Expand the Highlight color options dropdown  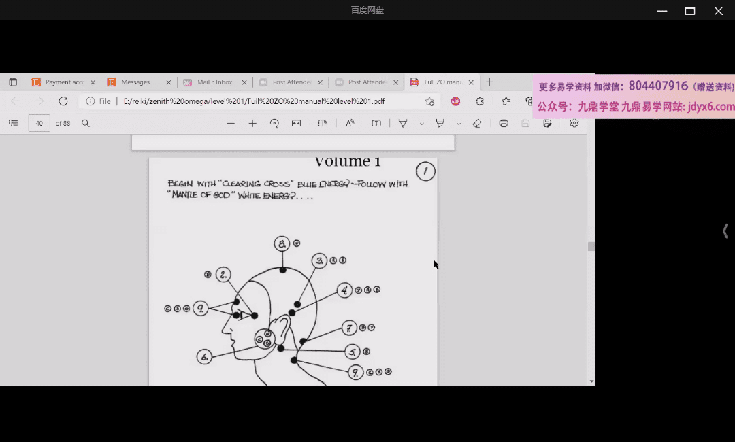tap(458, 124)
